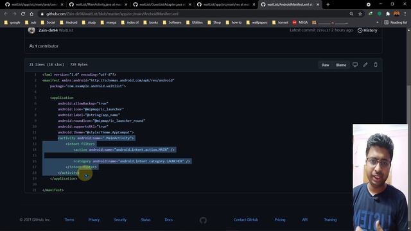The image size is (411, 231).
Task: Open the Extensions puzzle icon
Action: click(x=388, y=14)
